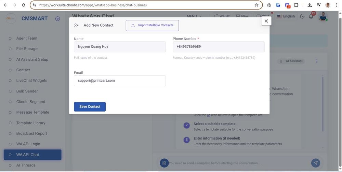Open the English language dropdown
Viewport: 342px width, 172px height.
[x=286, y=16]
